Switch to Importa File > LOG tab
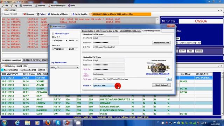The height and width of the screenshot is (126, 224). (x=91, y=31)
